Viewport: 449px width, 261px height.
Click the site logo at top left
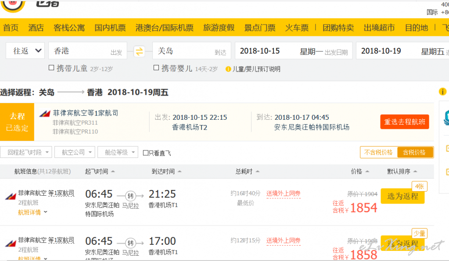click(13, 6)
